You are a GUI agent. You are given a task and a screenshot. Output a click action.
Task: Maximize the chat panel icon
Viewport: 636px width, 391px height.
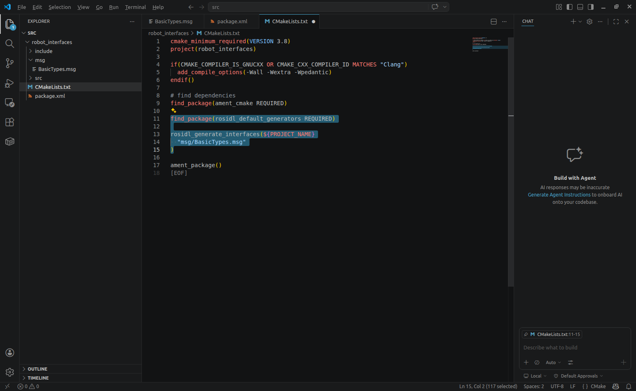point(616,22)
